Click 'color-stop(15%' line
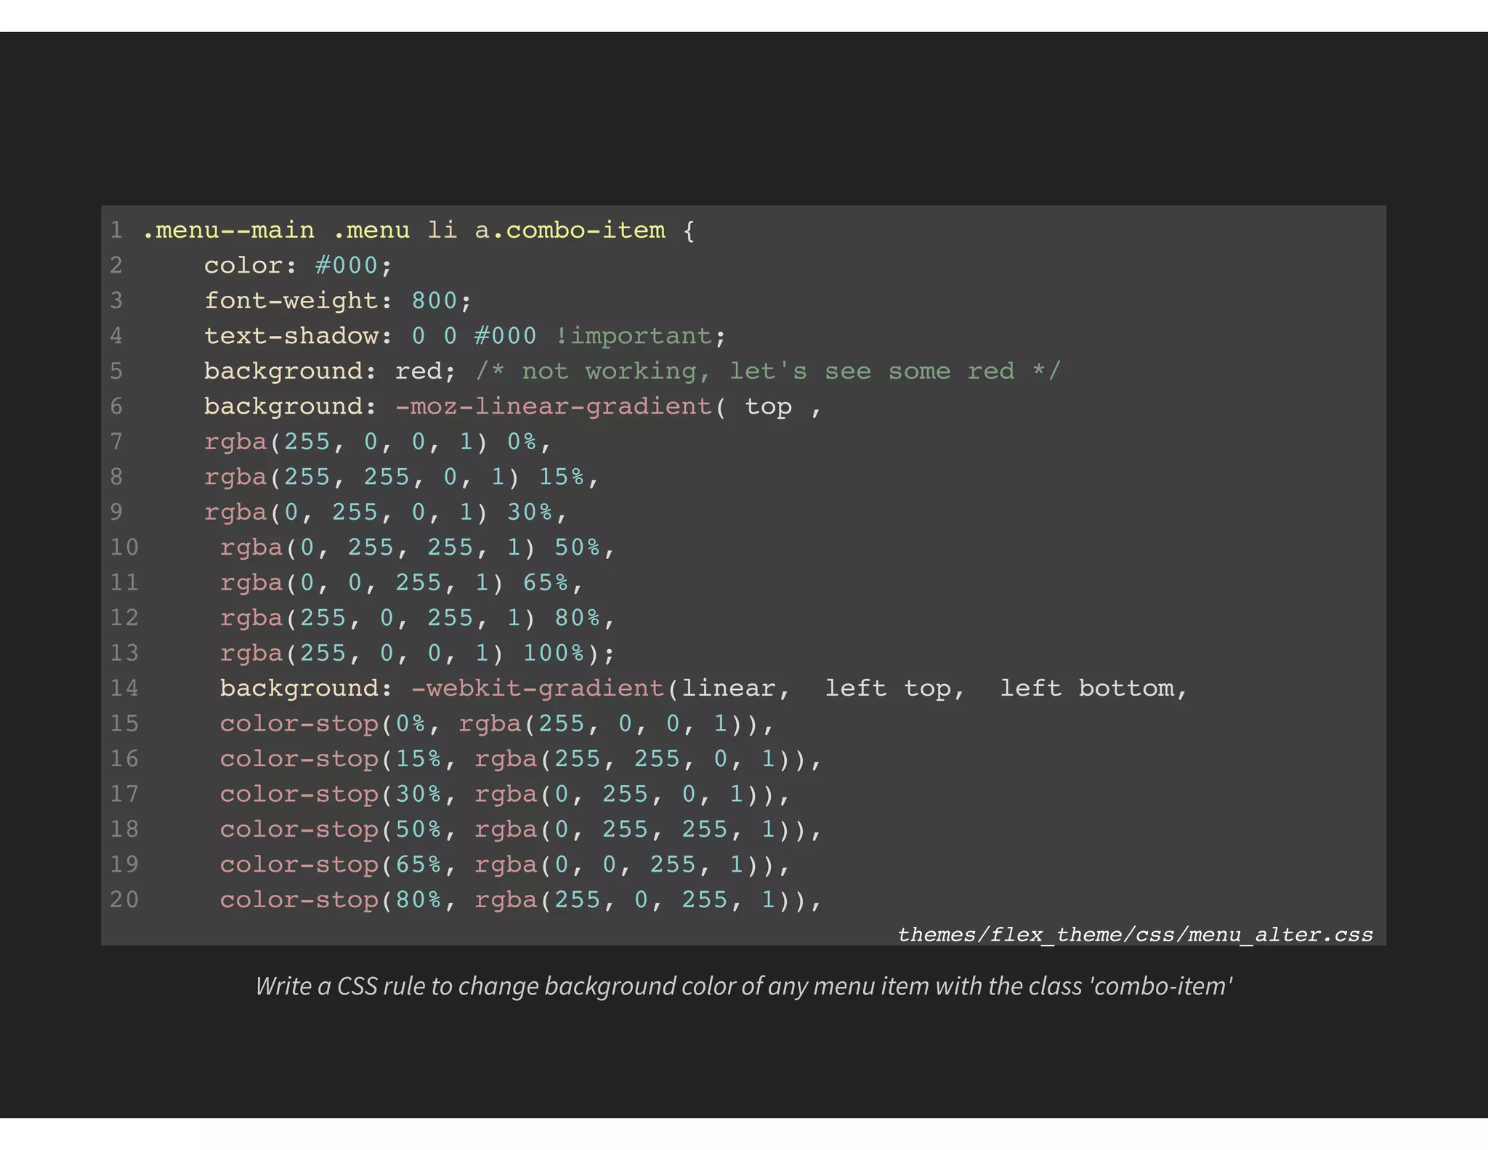The height and width of the screenshot is (1150, 1488). click(521, 759)
